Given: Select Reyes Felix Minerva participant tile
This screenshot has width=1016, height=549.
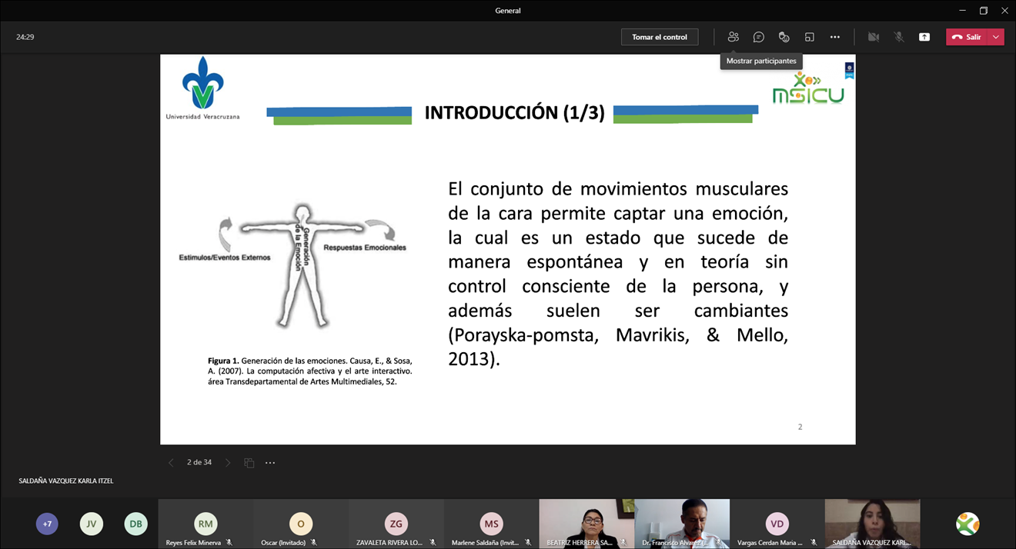Looking at the screenshot, I should click(205, 524).
